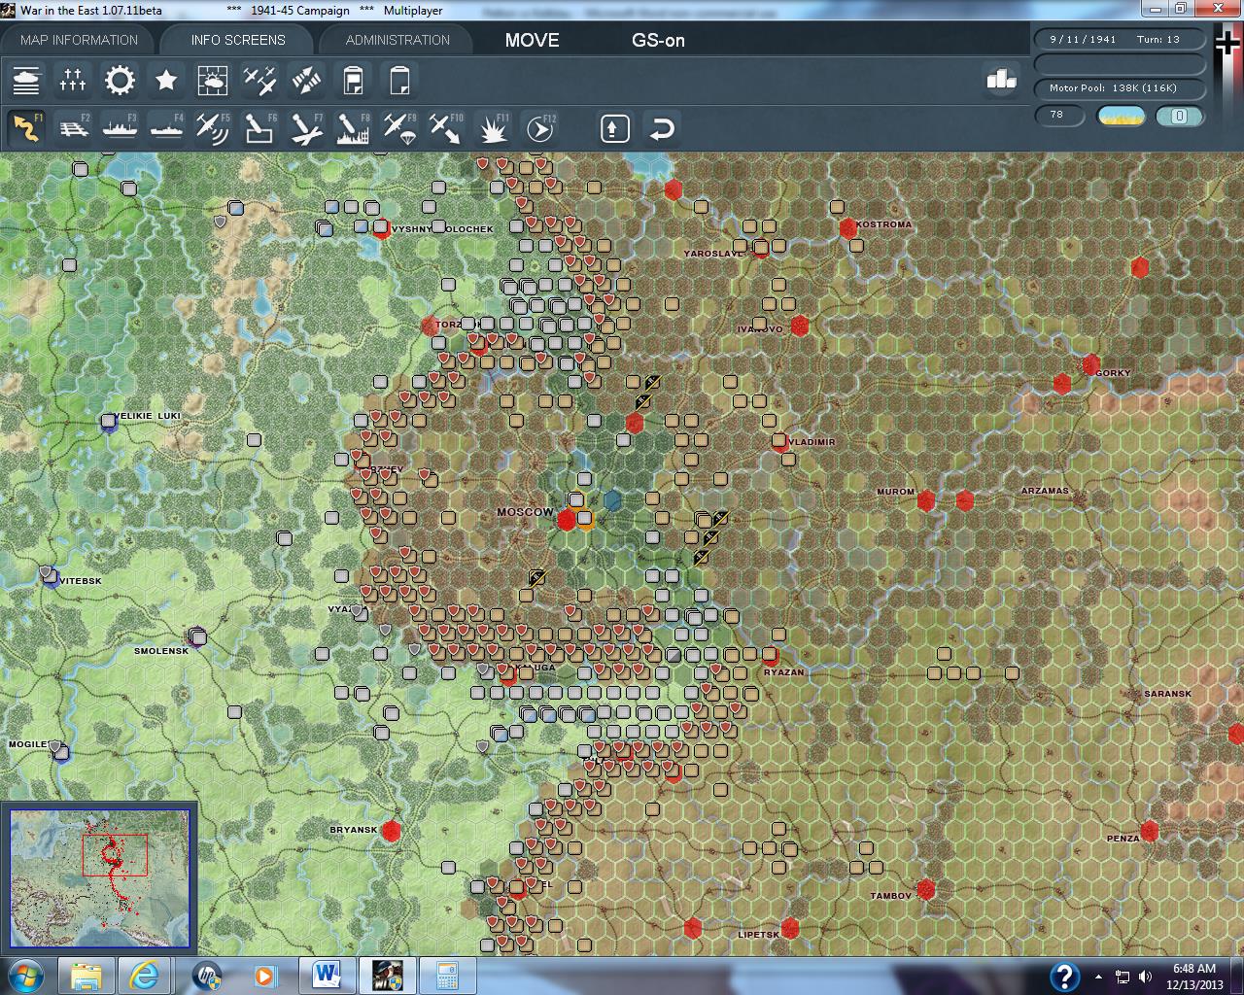Open the HP taskbar icon
This screenshot has height=995, width=1244.
coord(206,976)
